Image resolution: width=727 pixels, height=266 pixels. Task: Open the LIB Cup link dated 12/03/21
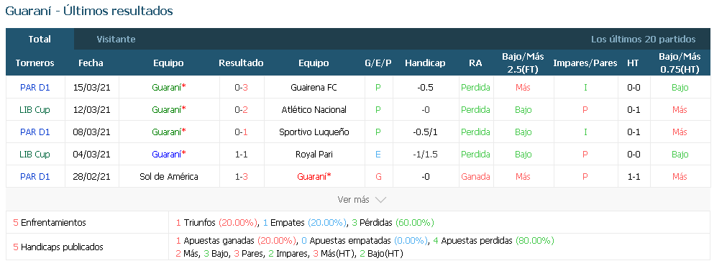35,110
